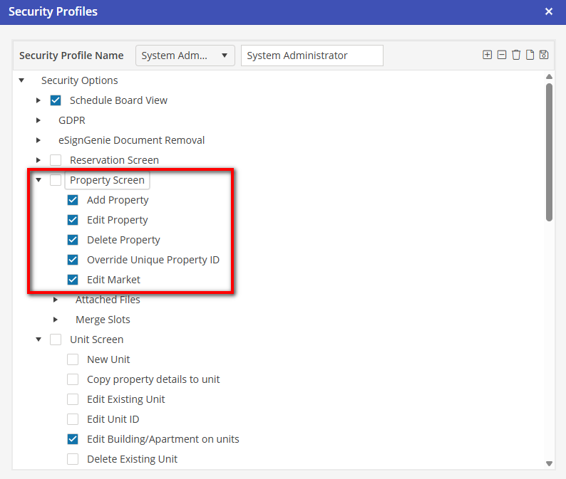Expand the GDPR tree node
The width and height of the screenshot is (566, 479).
click(38, 120)
